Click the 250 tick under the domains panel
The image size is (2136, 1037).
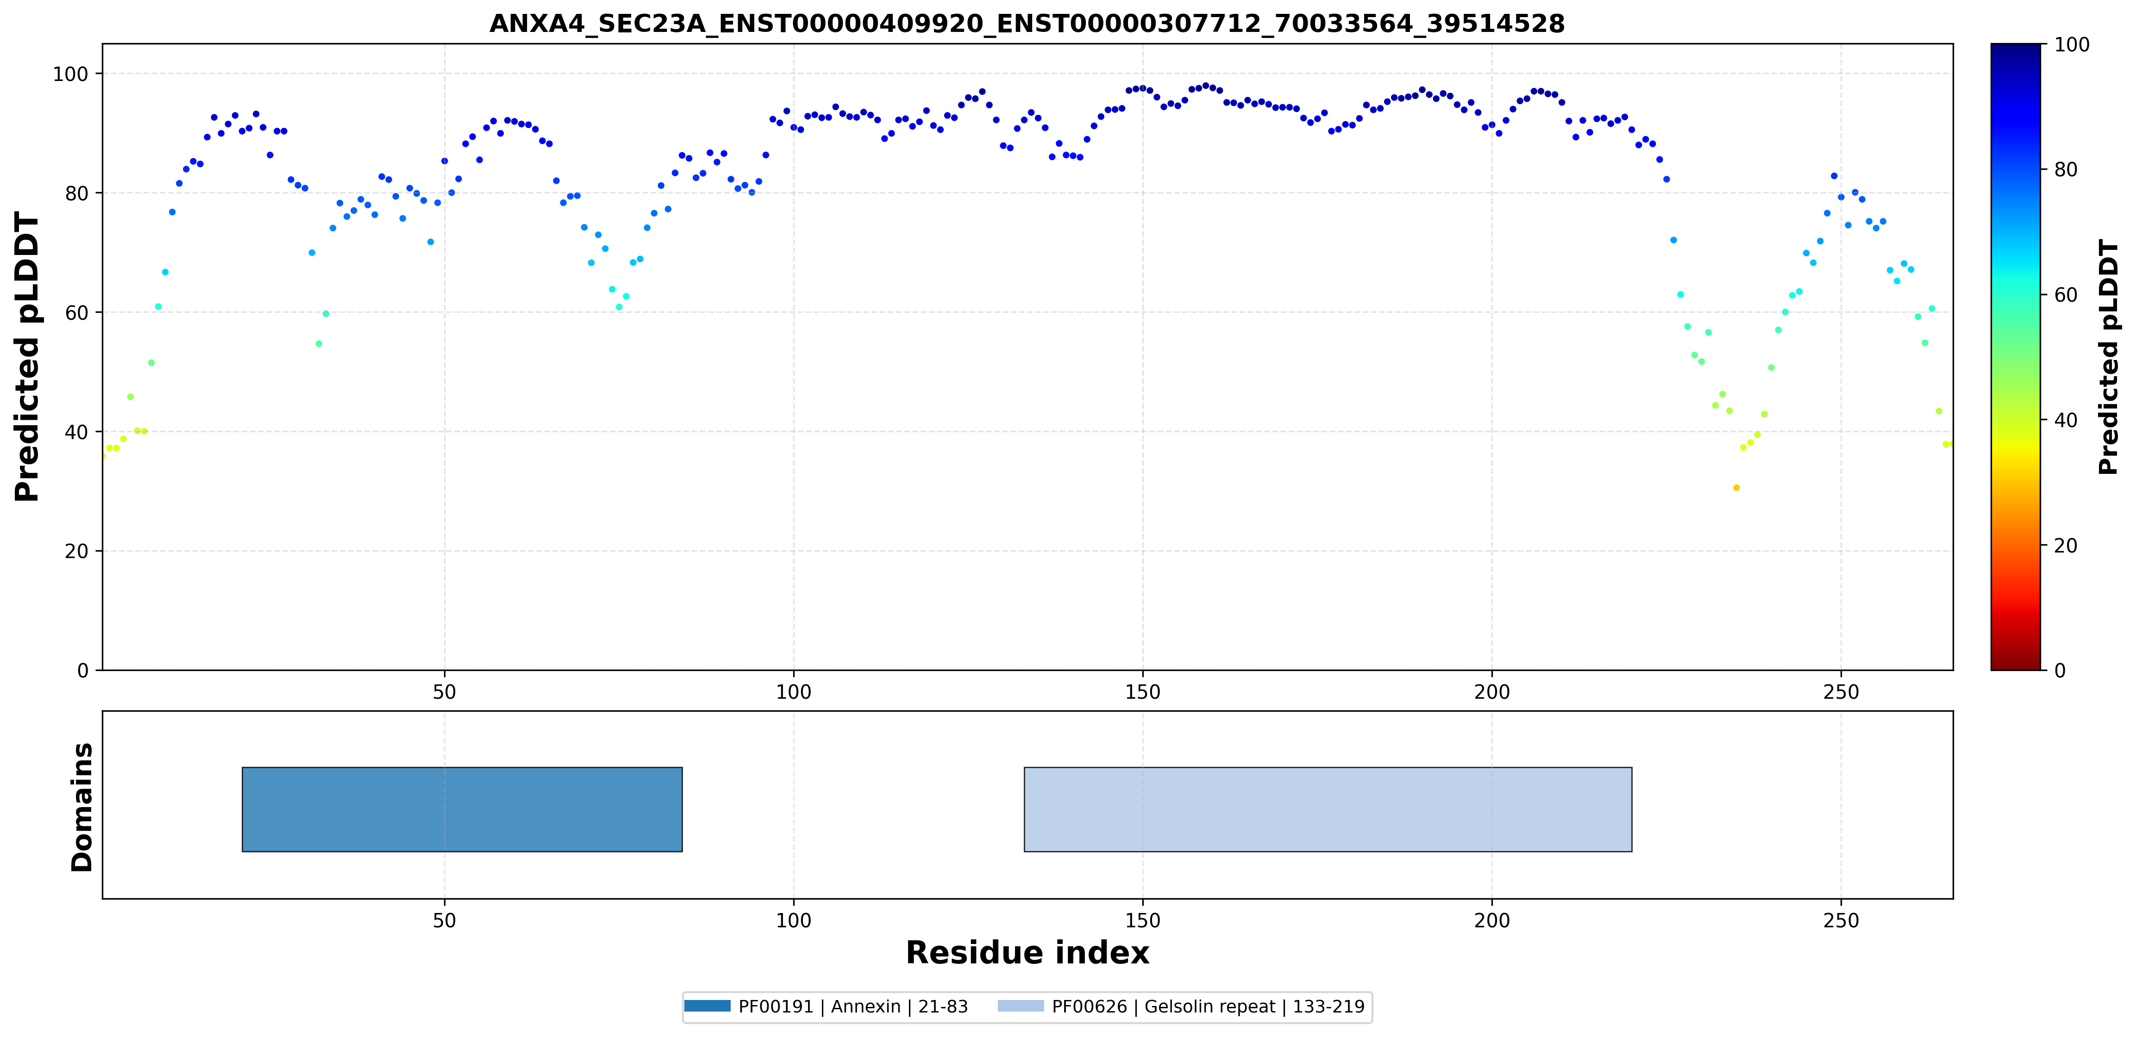pos(1841,920)
